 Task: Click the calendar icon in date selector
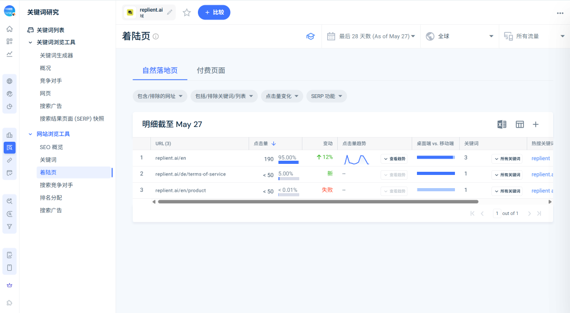(331, 36)
